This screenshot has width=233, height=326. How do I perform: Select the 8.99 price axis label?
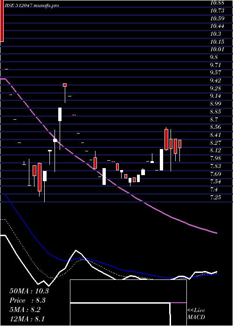215,104
